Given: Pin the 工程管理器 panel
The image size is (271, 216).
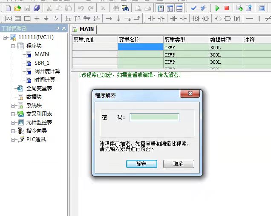Looking at the screenshot, I should pos(58,28).
